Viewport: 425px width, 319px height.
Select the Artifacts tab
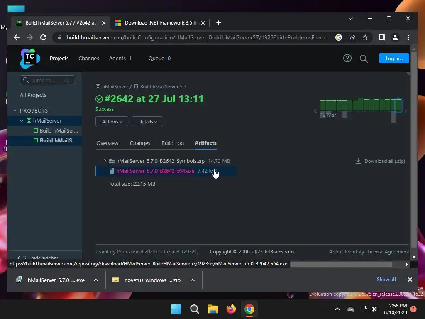(x=205, y=143)
